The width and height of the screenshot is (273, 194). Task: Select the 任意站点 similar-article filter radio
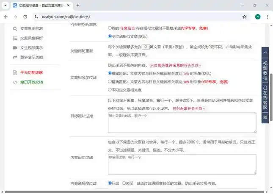[110, 28]
